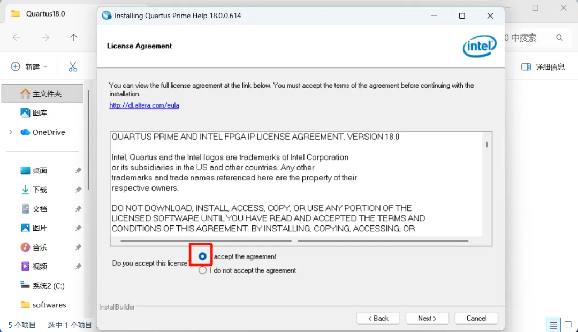Switch Explorer to details list view
Viewport: 578px width, 332px height.
pos(553,325)
